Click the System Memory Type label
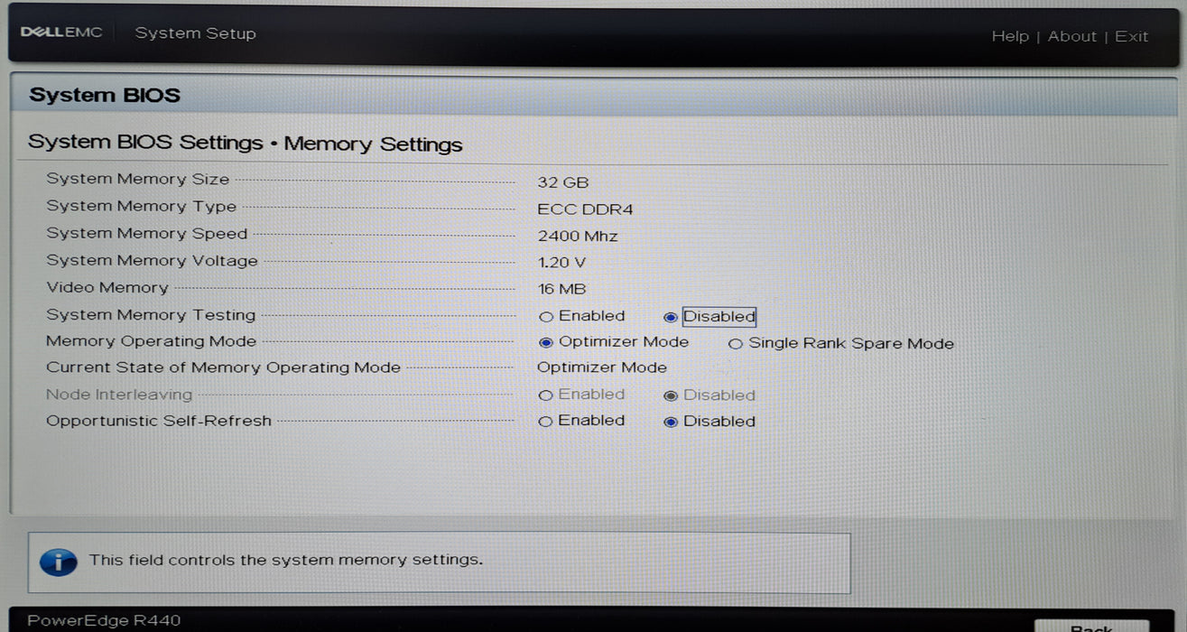Viewport: 1187px width, 632px height. point(142,206)
